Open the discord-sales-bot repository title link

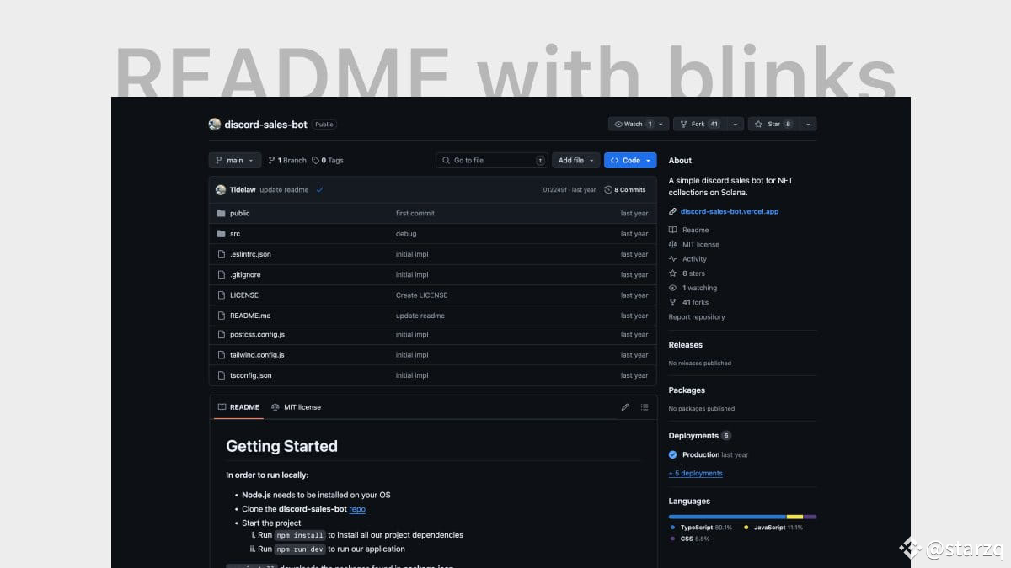265,124
